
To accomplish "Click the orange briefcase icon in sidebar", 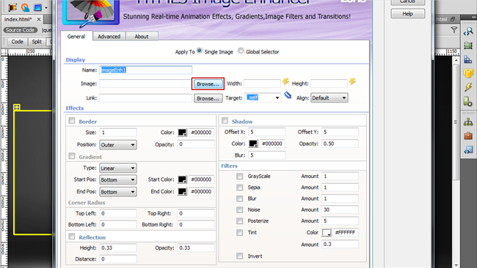I will pos(468,135).
